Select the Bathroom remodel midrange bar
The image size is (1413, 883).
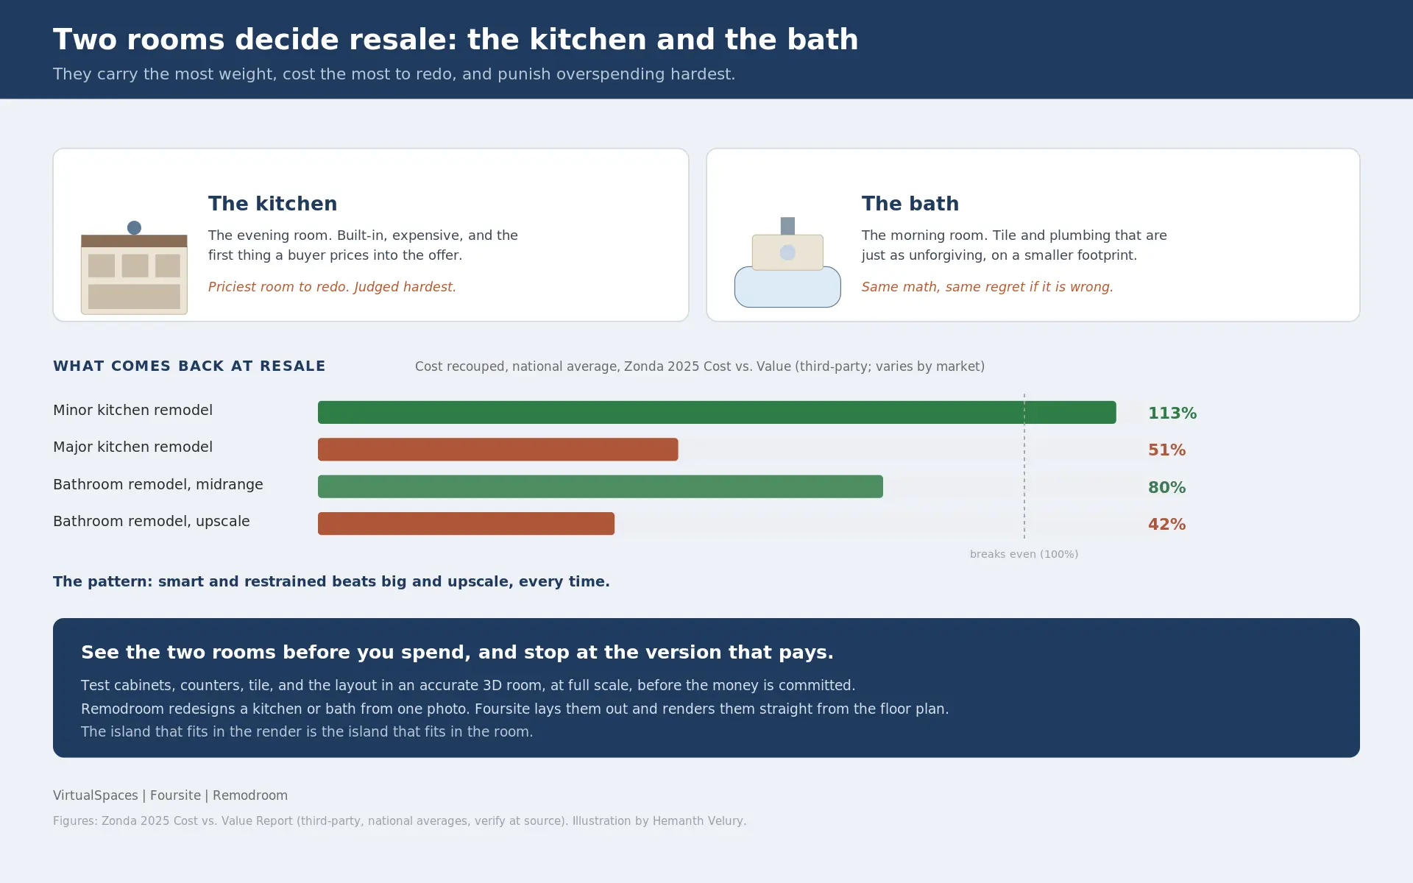pyautogui.click(x=601, y=486)
